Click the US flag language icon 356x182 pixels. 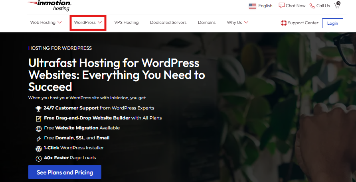[x=252, y=6]
